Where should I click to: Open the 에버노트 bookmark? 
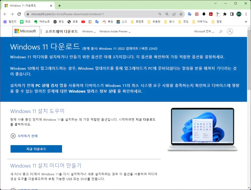[x=42, y=22]
